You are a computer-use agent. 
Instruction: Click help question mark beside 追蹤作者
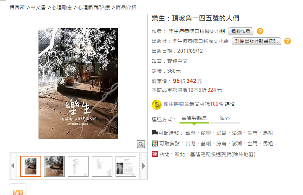[x=260, y=31]
